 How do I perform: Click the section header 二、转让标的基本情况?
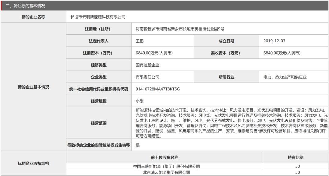tap(26, 6)
